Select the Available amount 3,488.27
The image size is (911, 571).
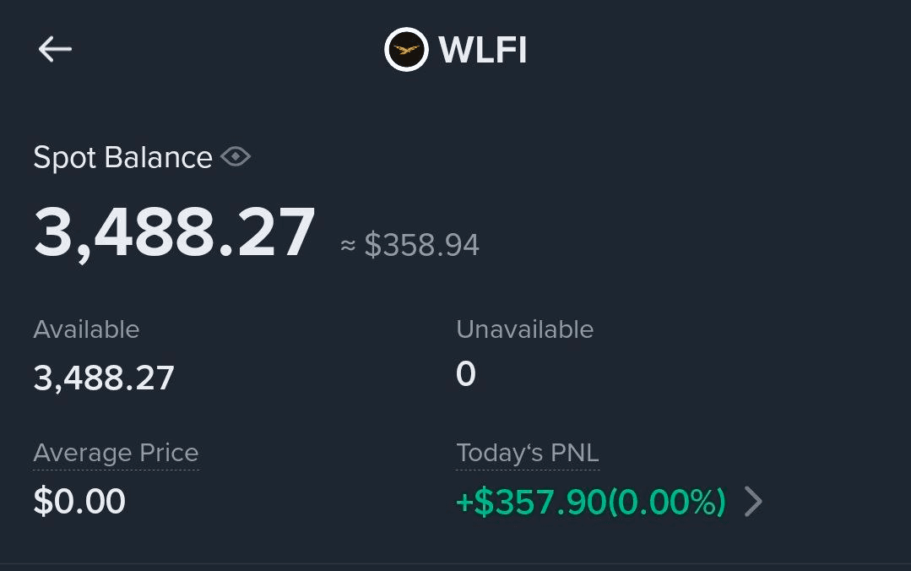tap(104, 378)
